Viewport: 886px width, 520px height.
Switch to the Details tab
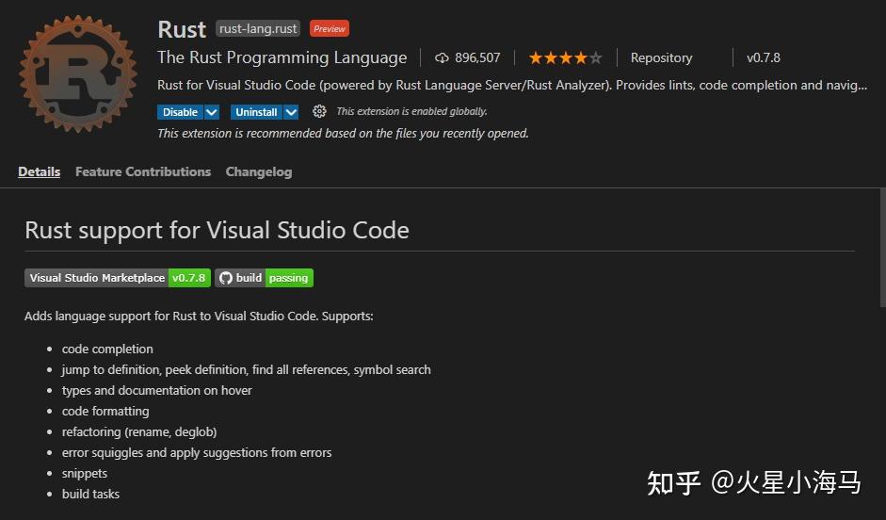[39, 171]
